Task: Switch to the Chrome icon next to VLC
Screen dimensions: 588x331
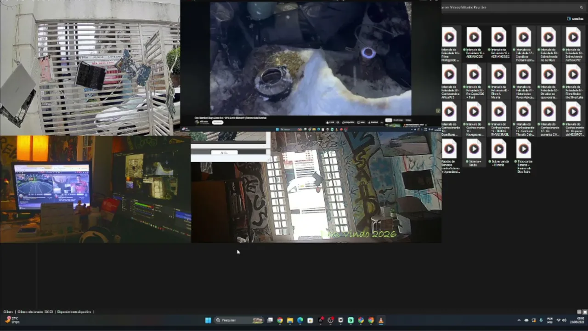Action: click(x=371, y=320)
